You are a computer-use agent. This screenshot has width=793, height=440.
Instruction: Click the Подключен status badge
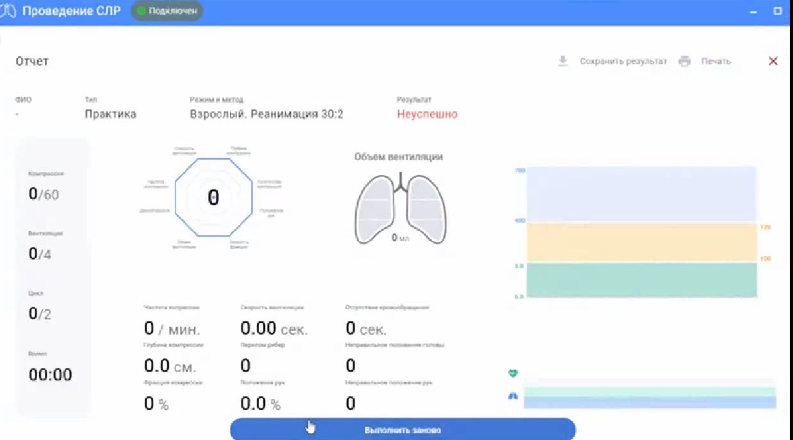click(167, 12)
